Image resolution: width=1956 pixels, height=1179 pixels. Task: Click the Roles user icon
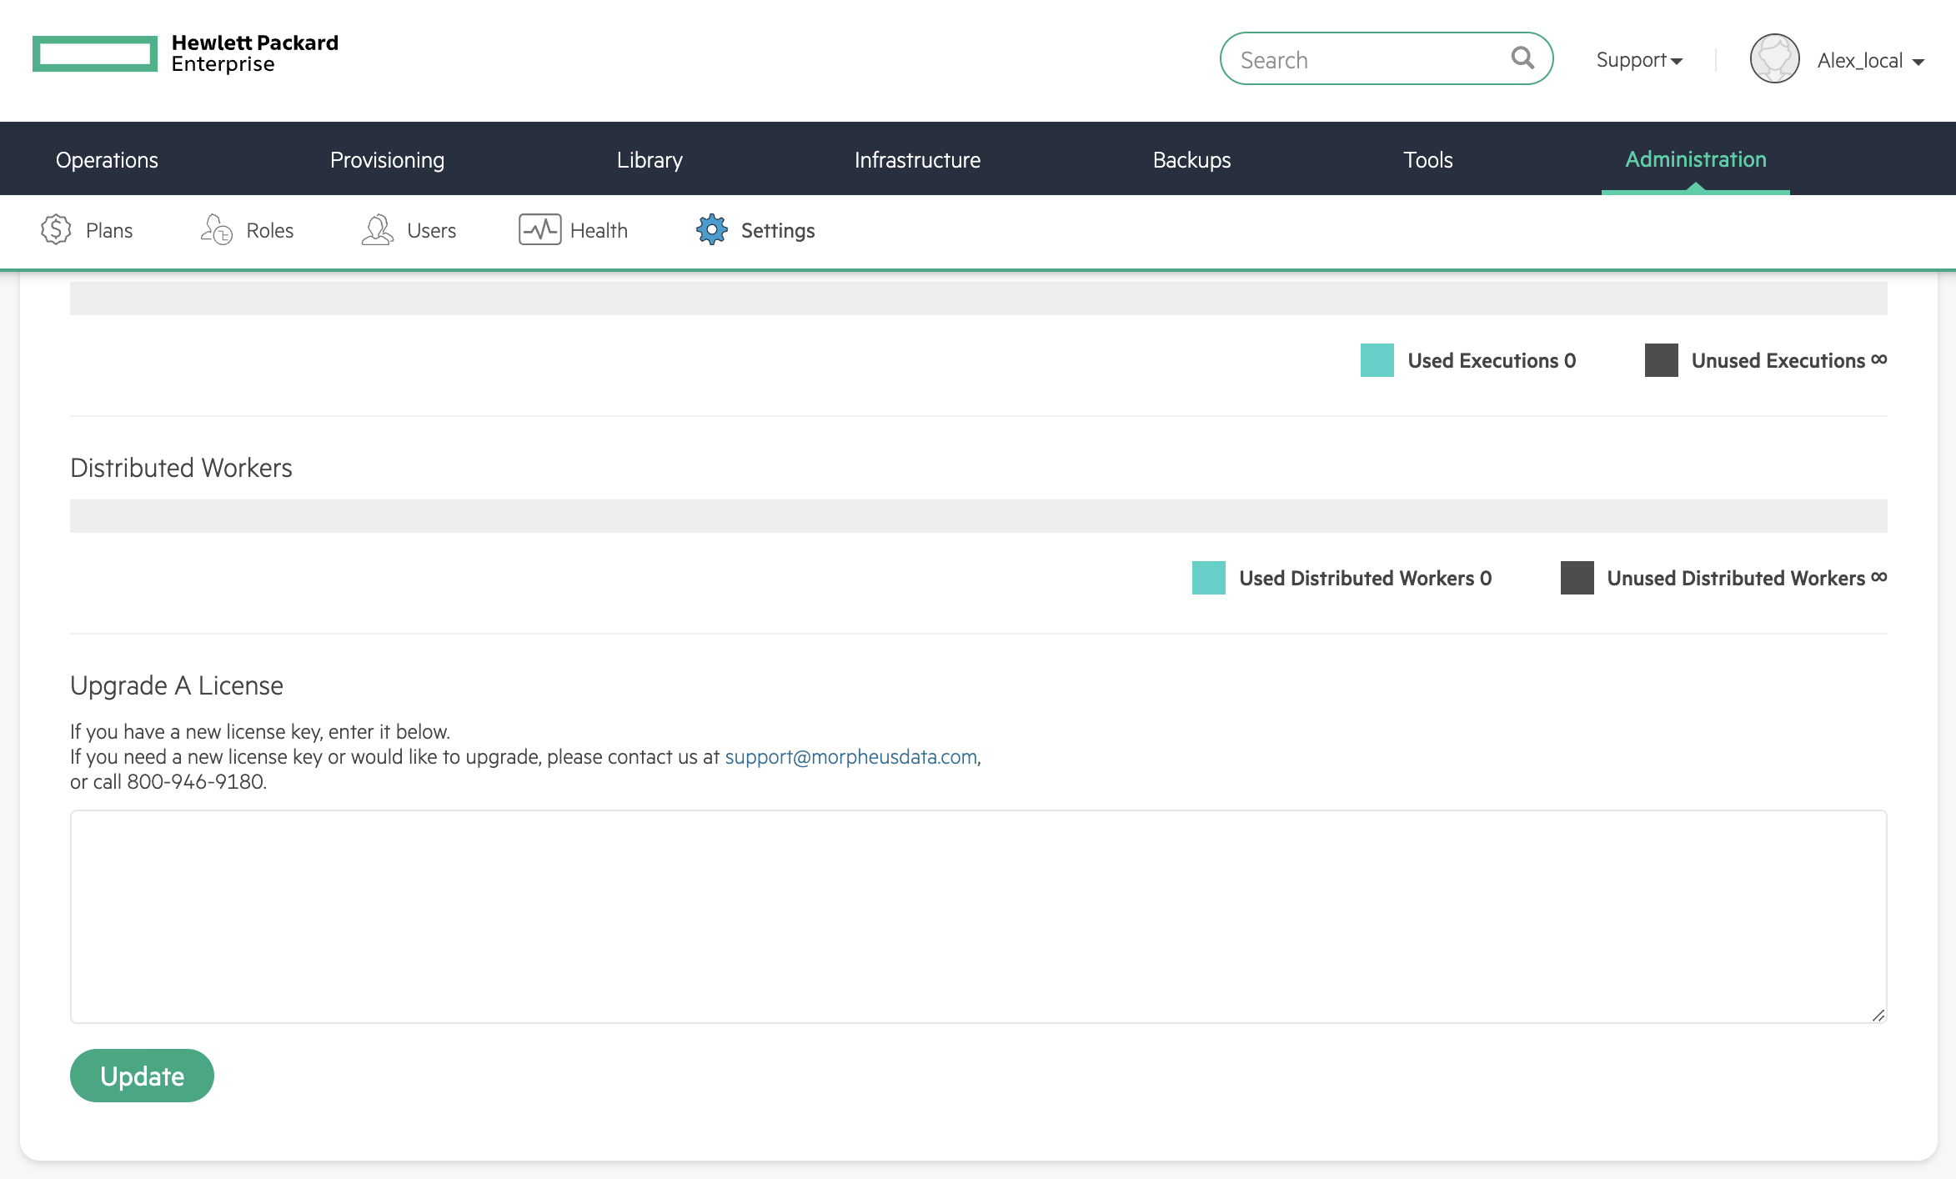(217, 229)
